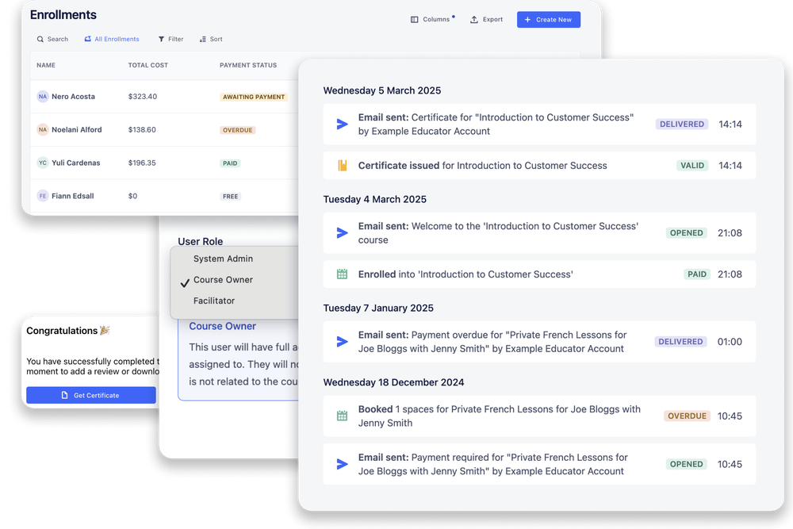This screenshot has width=793, height=529.
Task: Open Nero Acosta's enrollment row
Action: pos(73,97)
